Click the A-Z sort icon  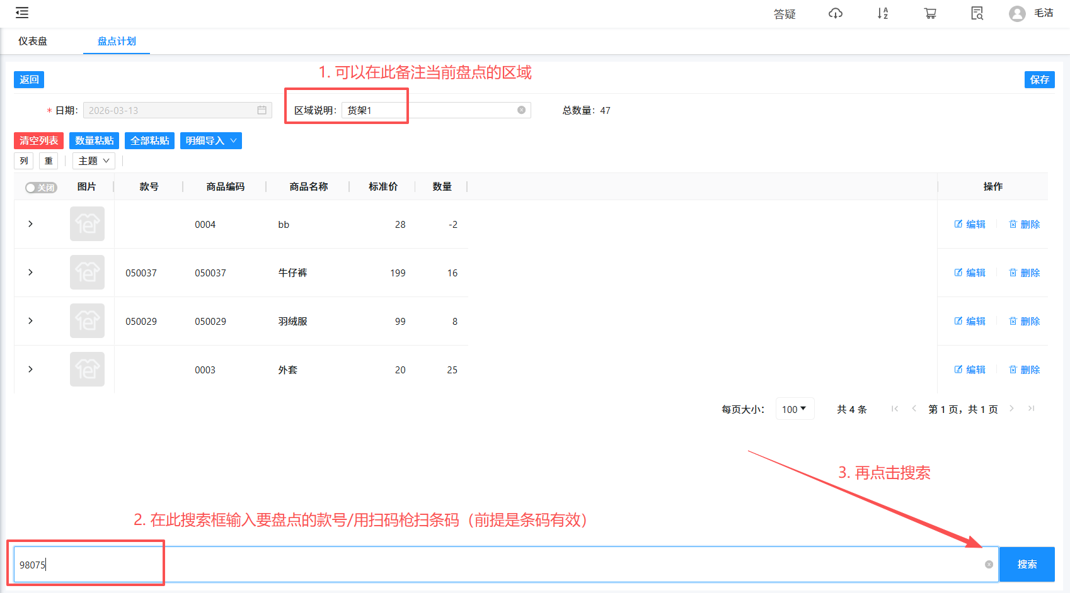[882, 13]
